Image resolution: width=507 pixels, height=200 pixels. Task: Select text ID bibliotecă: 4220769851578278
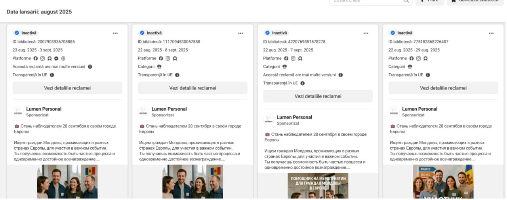point(294,42)
